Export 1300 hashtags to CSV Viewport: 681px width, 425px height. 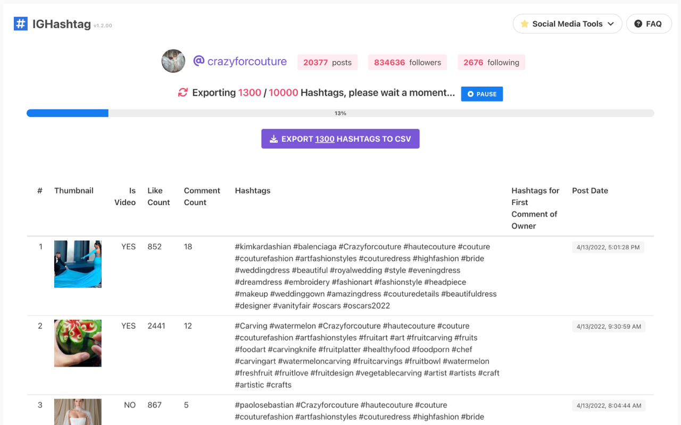point(340,138)
